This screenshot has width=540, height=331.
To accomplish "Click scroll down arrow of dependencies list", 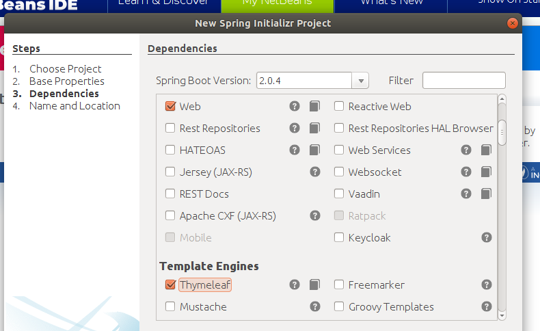I will click(x=502, y=315).
